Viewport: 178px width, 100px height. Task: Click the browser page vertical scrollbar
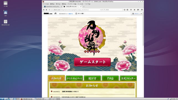point(143,29)
